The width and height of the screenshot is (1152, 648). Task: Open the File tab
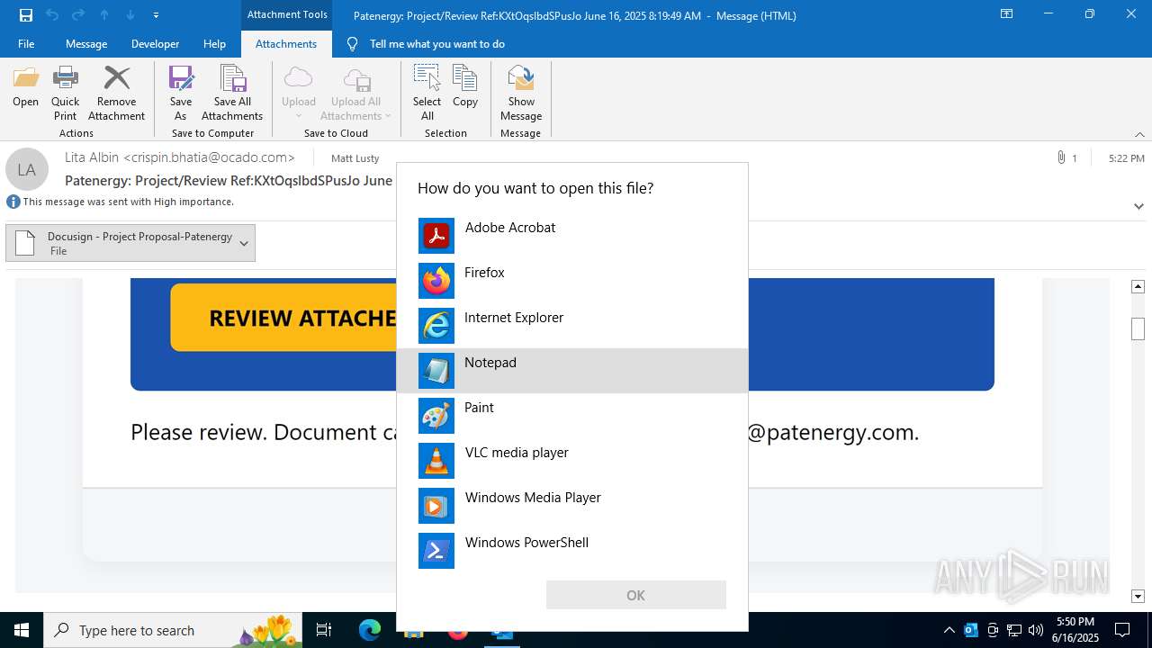[26, 44]
